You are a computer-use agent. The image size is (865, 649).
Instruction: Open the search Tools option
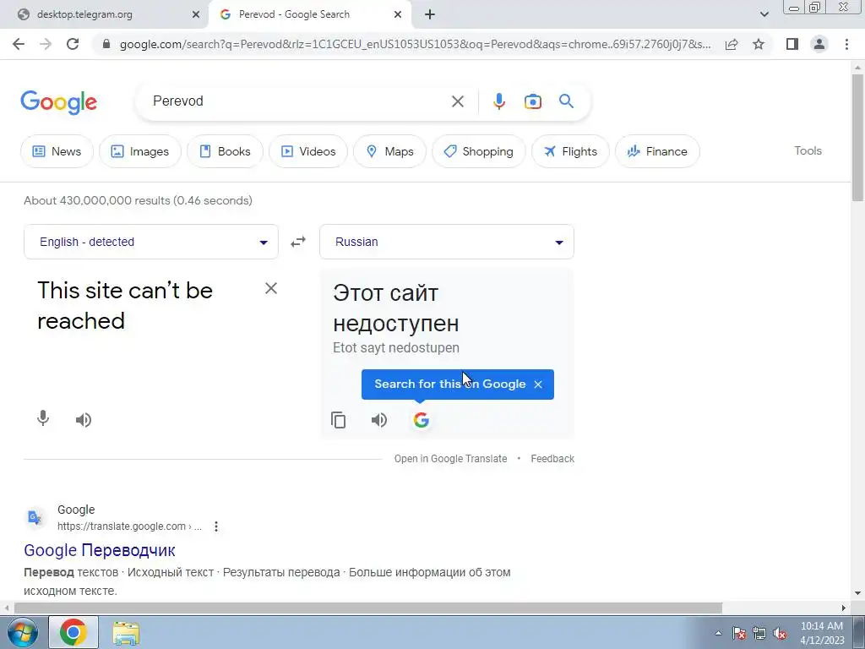(808, 150)
